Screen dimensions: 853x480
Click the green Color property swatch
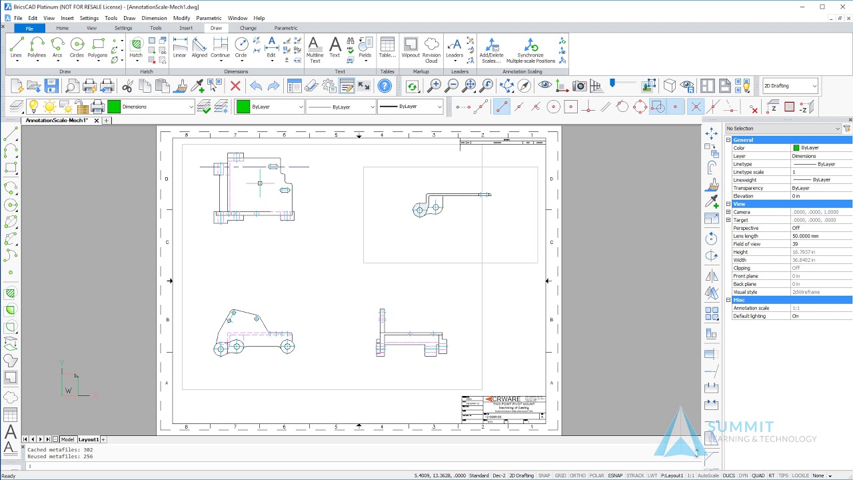tap(796, 148)
